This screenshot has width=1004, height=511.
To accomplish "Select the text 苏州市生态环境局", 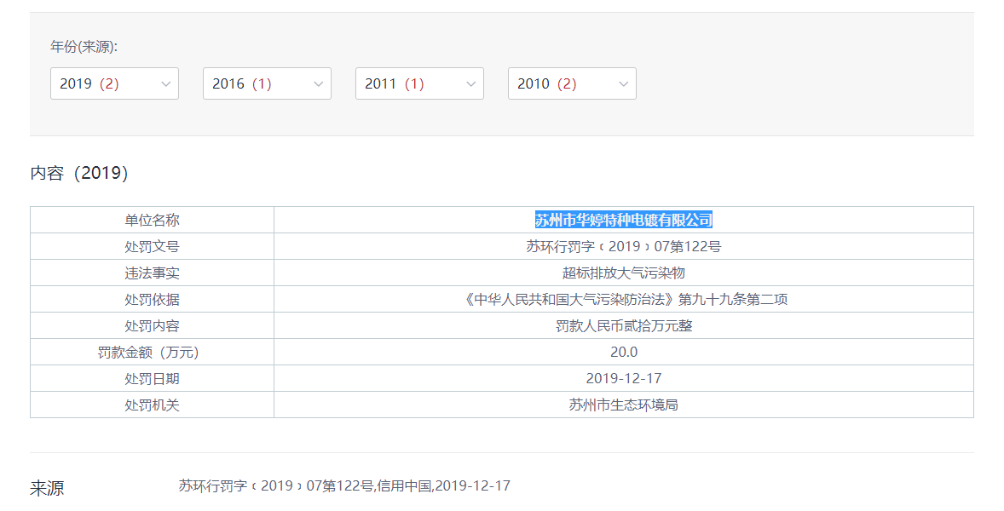I will click(x=624, y=405).
